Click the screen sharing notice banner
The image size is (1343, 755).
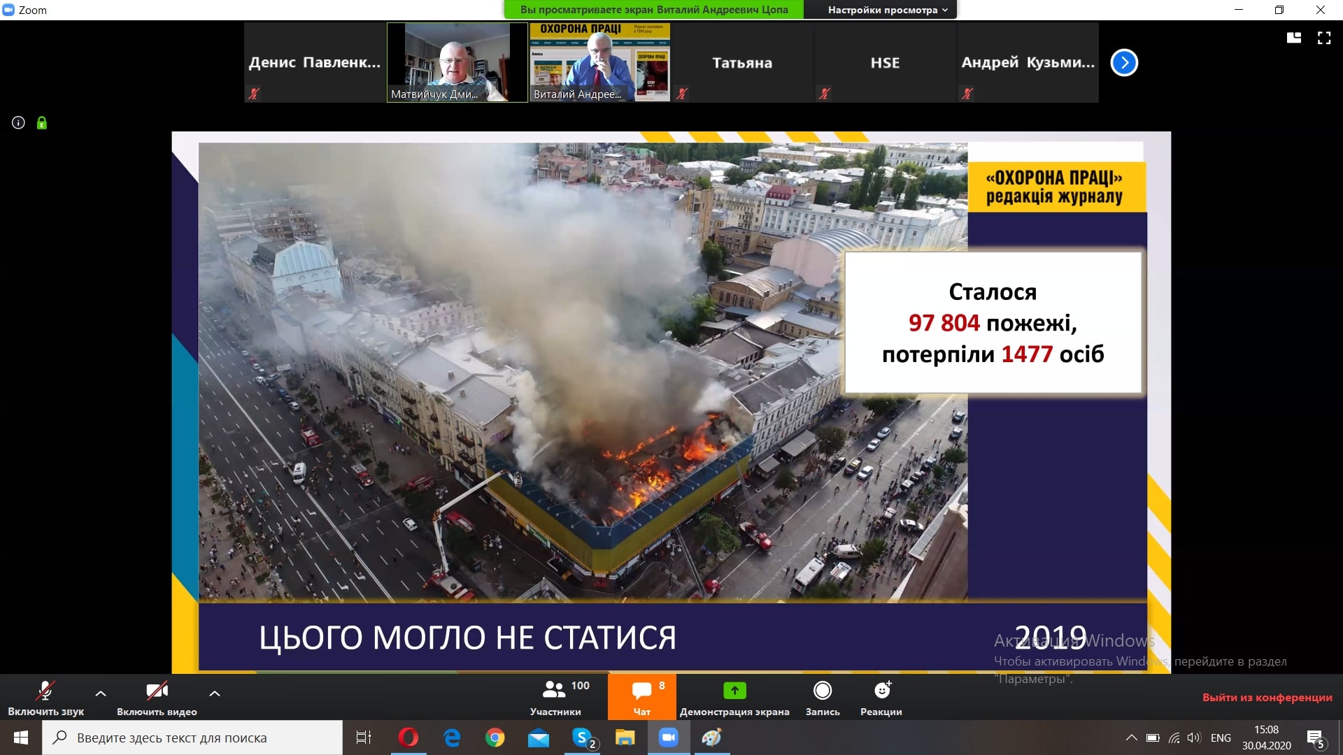654,10
